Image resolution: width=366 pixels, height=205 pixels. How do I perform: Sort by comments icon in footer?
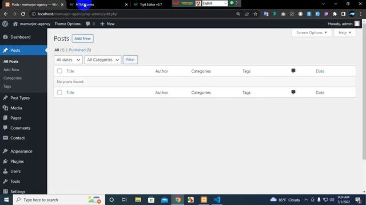pos(293,92)
